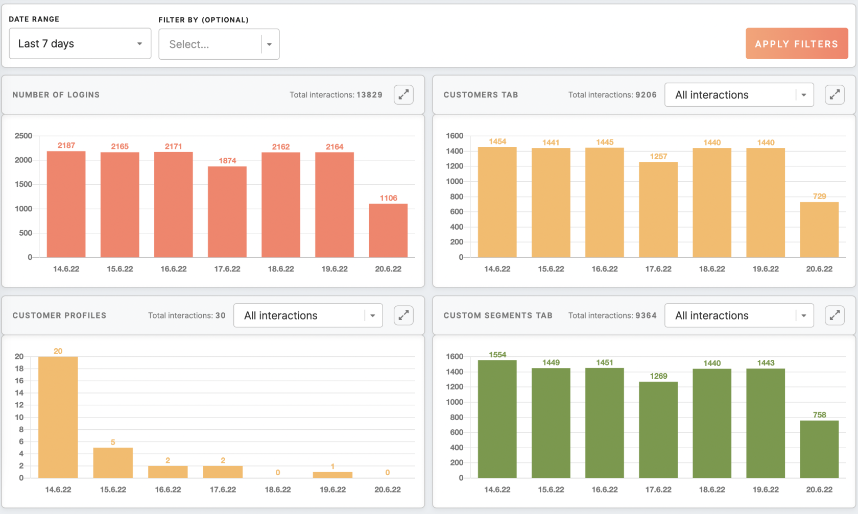Image resolution: width=858 pixels, height=514 pixels.
Task: Expand the Number of Logins chart
Action: 403,94
